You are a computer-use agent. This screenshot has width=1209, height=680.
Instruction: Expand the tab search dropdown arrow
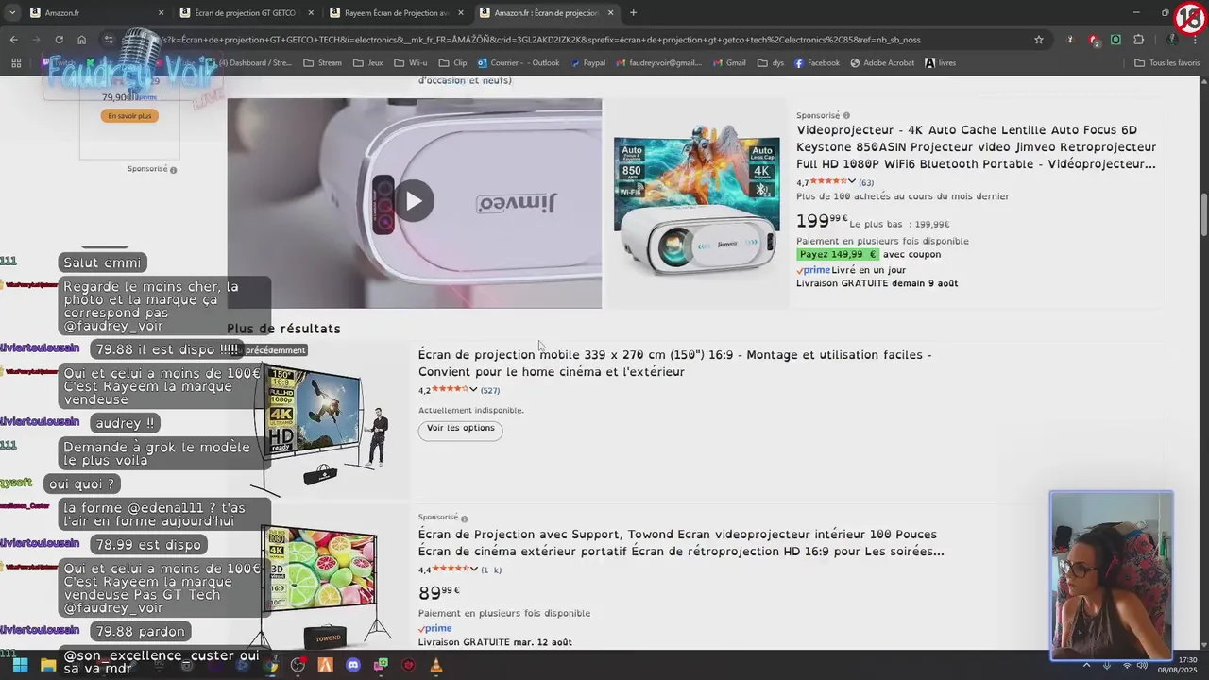pos(12,12)
